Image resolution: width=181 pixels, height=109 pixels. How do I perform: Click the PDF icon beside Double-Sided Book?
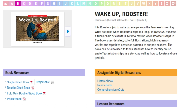(x=33, y=88)
